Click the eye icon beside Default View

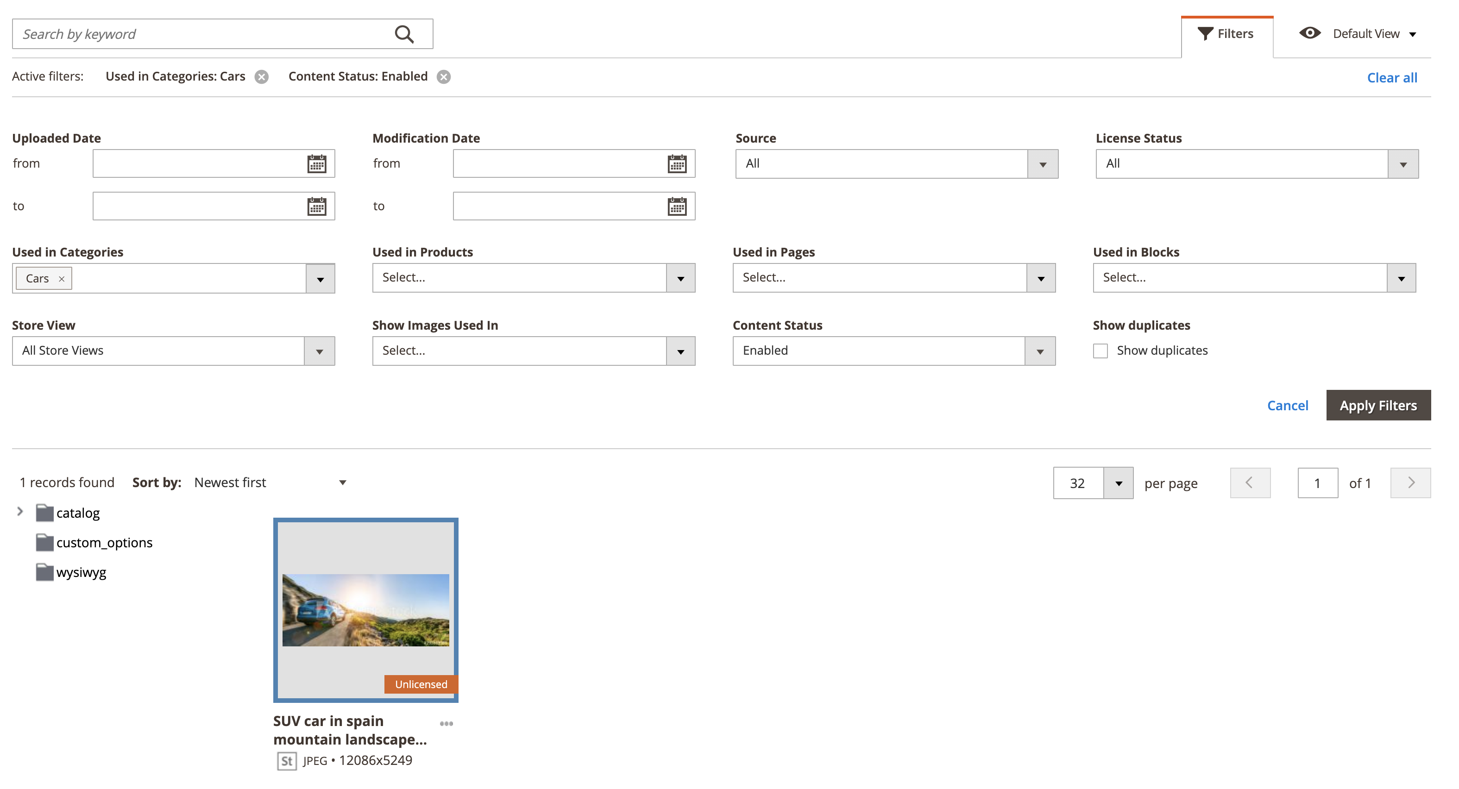point(1309,33)
